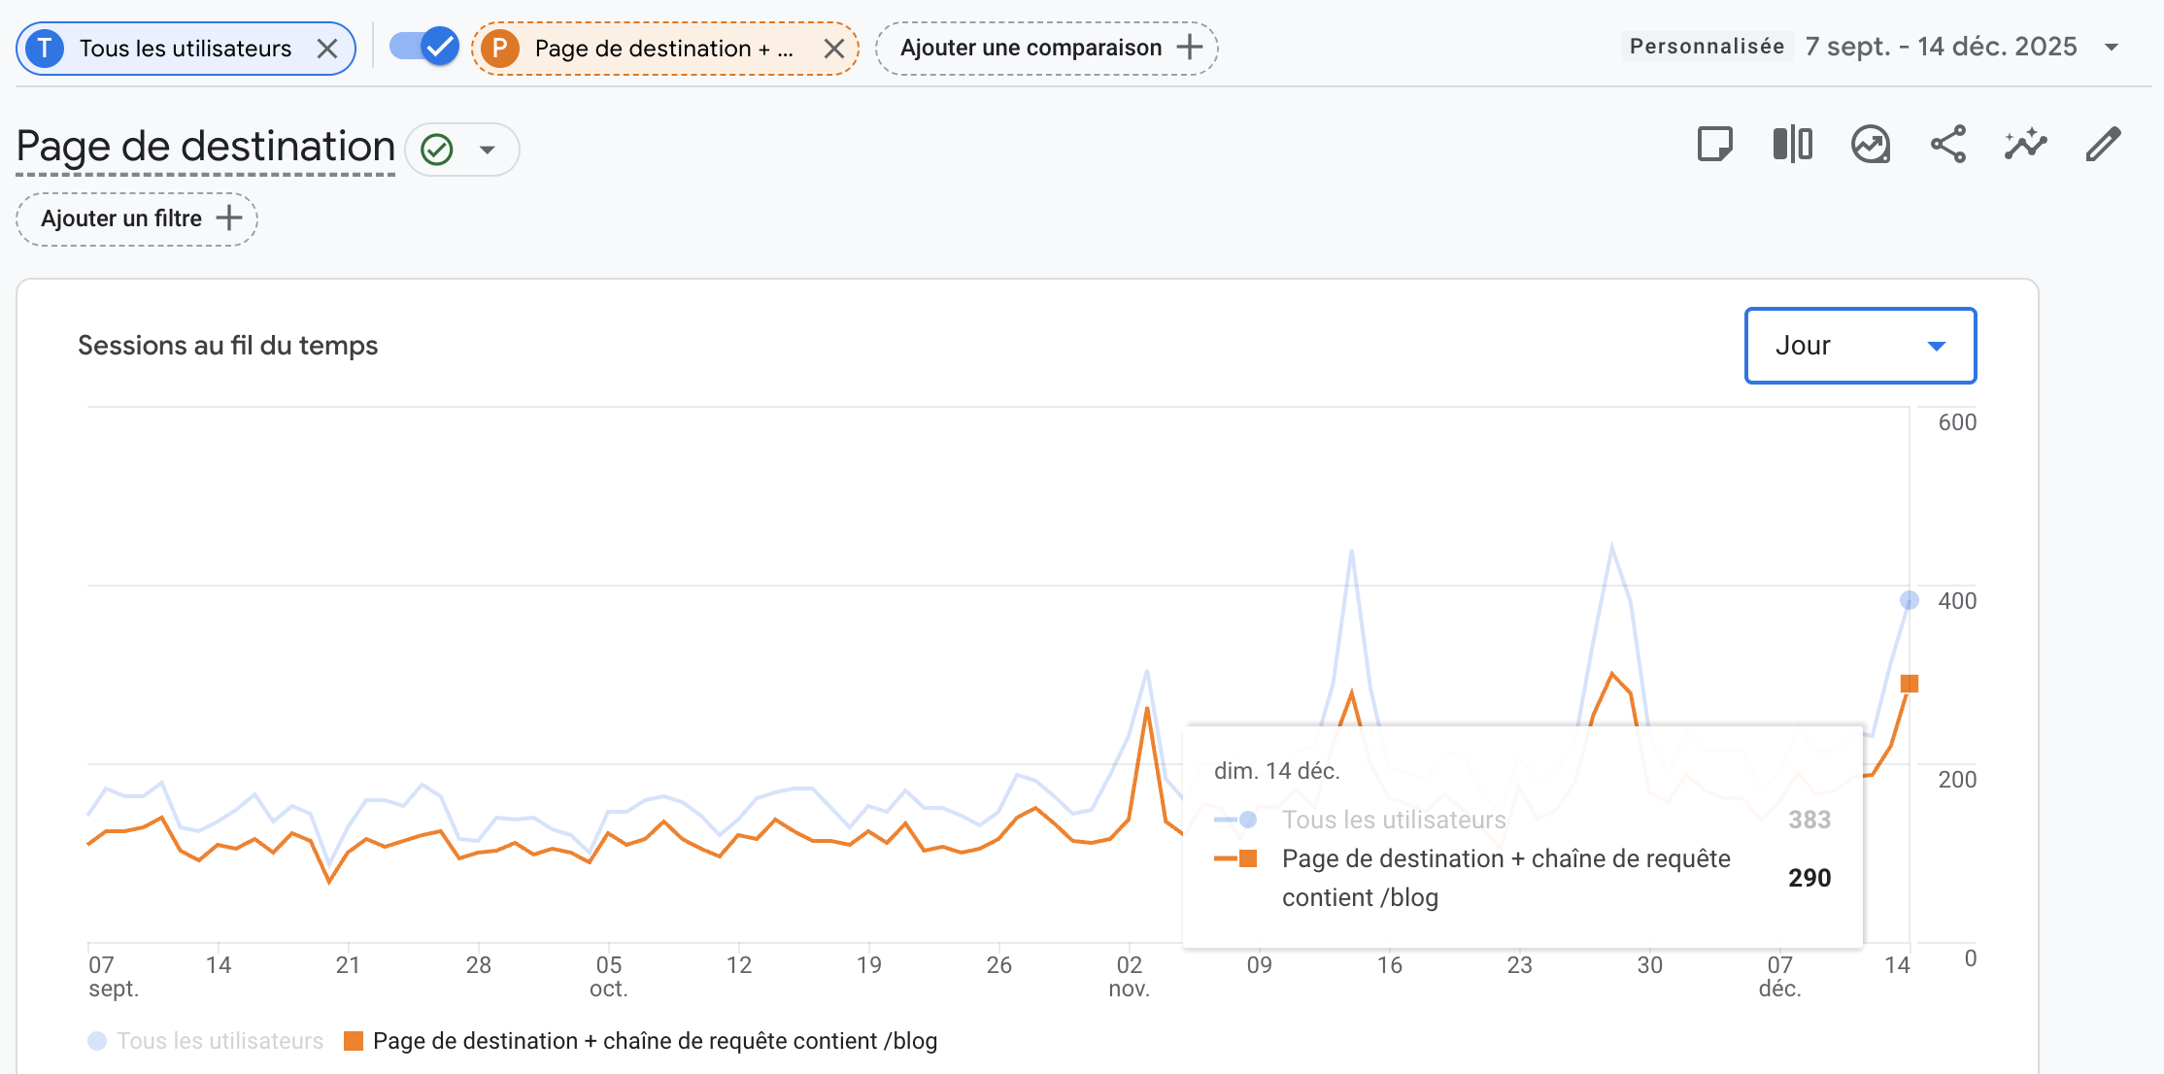
Task: Open the Page de destination + ... comparison
Action: click(x=664, y=49)
